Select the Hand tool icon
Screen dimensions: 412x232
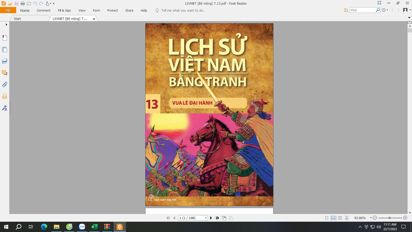pos(47,4)
